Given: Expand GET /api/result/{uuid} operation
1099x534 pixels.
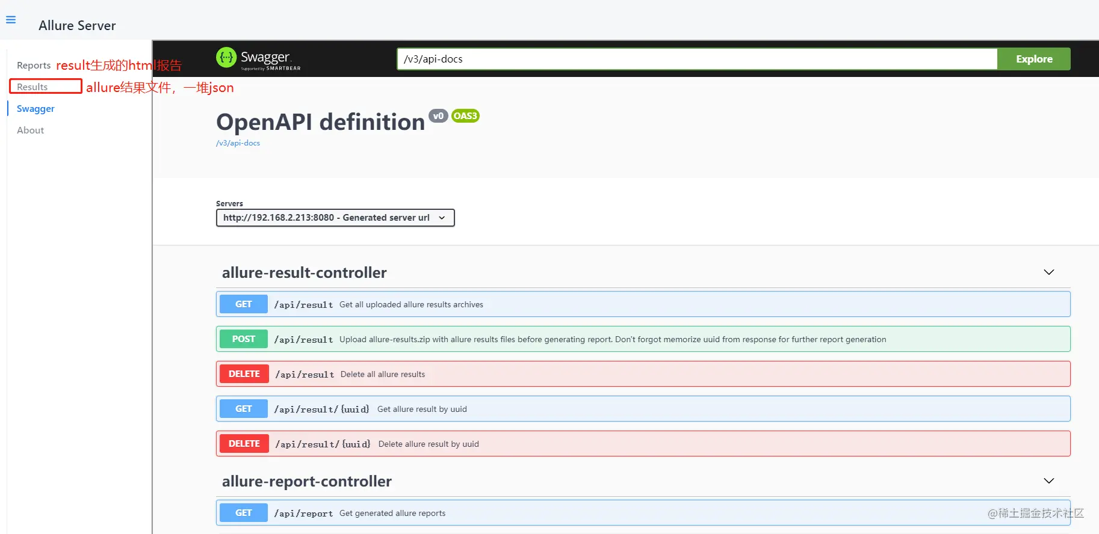Looking at the screenshot, I should 643,409.
